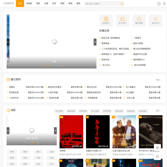Open the Cape Fear poster

tap(71, 132)
